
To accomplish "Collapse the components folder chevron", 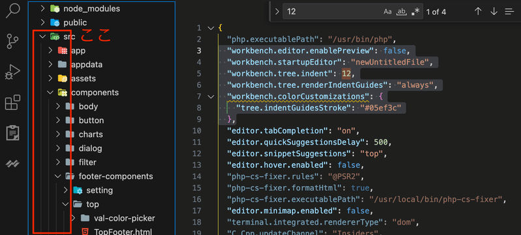I will point(50,92).
